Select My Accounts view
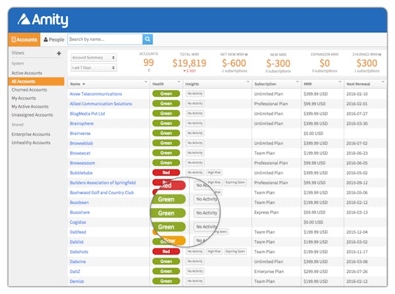The width and height of the screenshot is (395, 294). pos(24,98)
